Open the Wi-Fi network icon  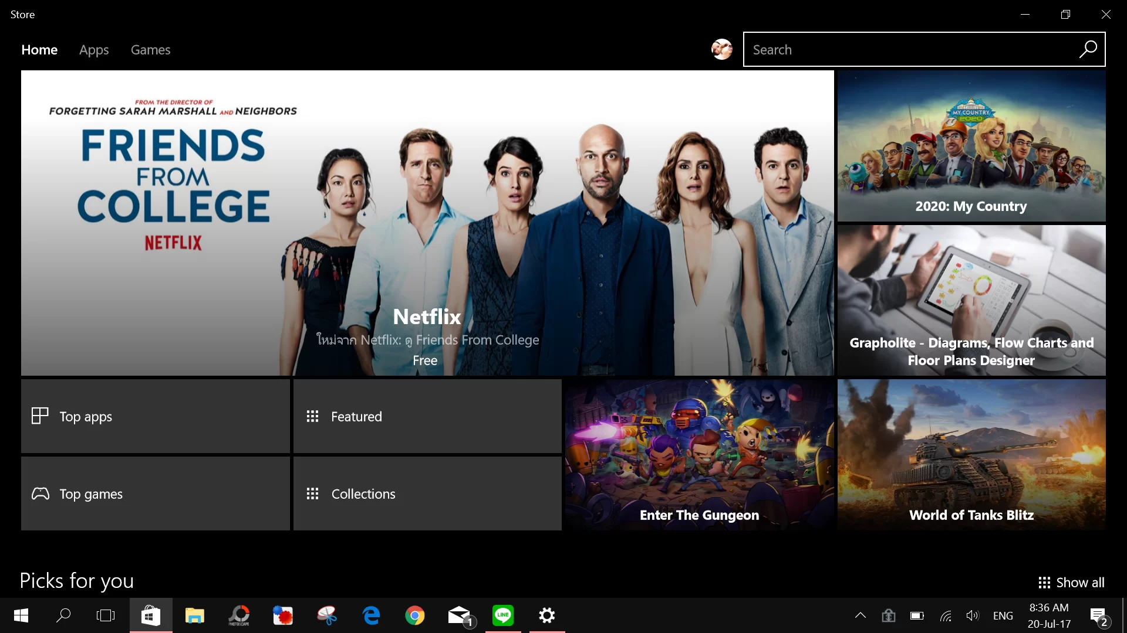945,615
